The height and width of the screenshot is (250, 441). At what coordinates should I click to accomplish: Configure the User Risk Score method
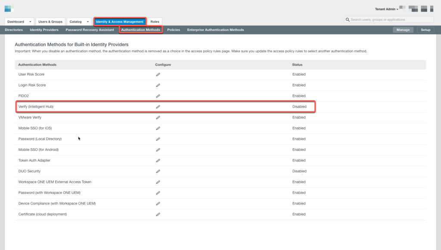[x=158, y=74]
